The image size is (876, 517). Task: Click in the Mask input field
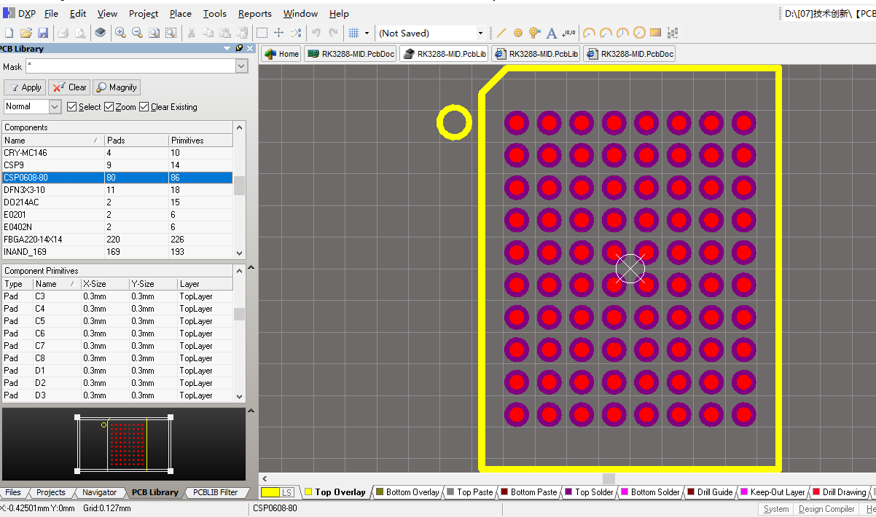tap(130, 66)
